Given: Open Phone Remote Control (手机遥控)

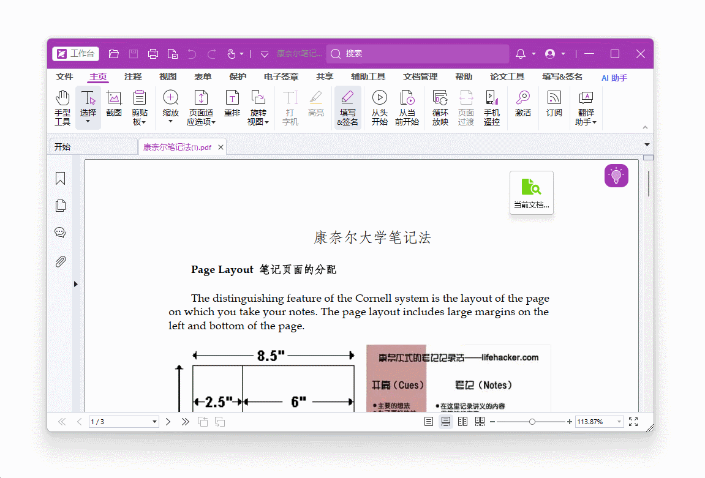Looking at the screenshot, I should 492,108.
